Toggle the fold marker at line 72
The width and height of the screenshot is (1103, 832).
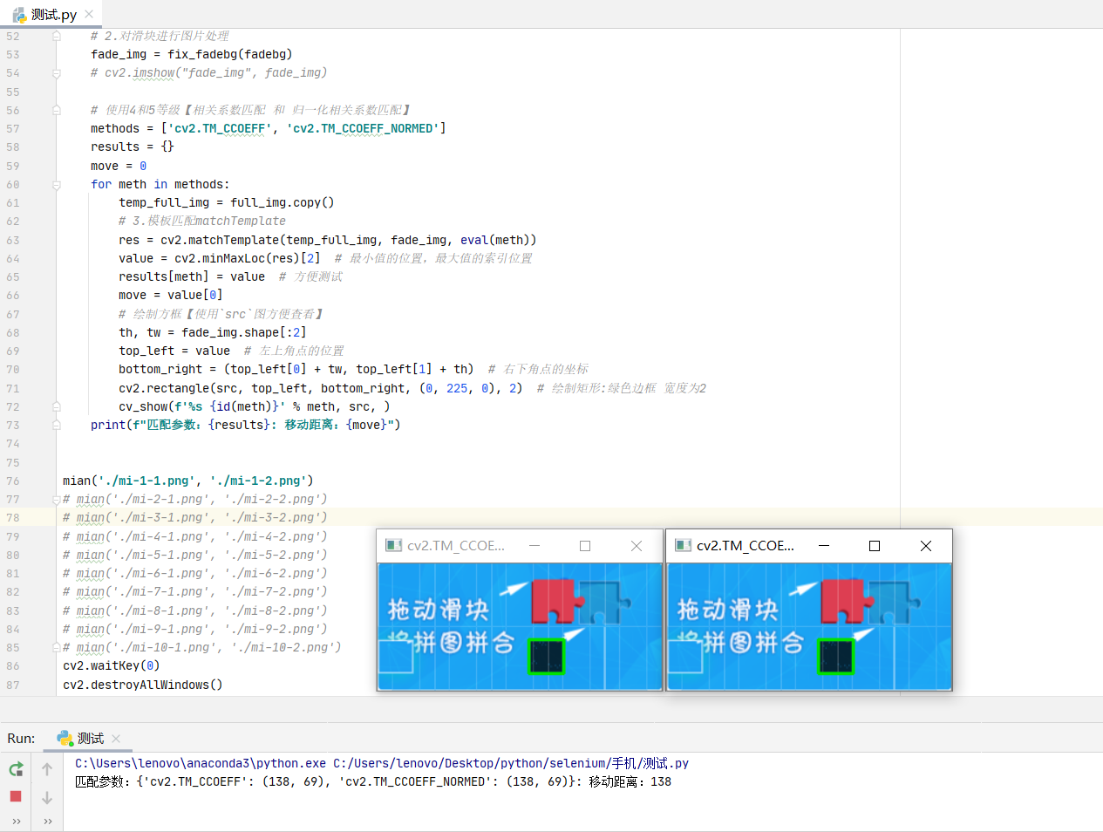(x=56, y=406)
